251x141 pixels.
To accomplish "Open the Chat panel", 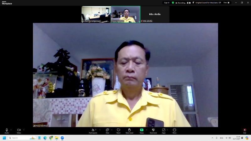I will [107, 130].
